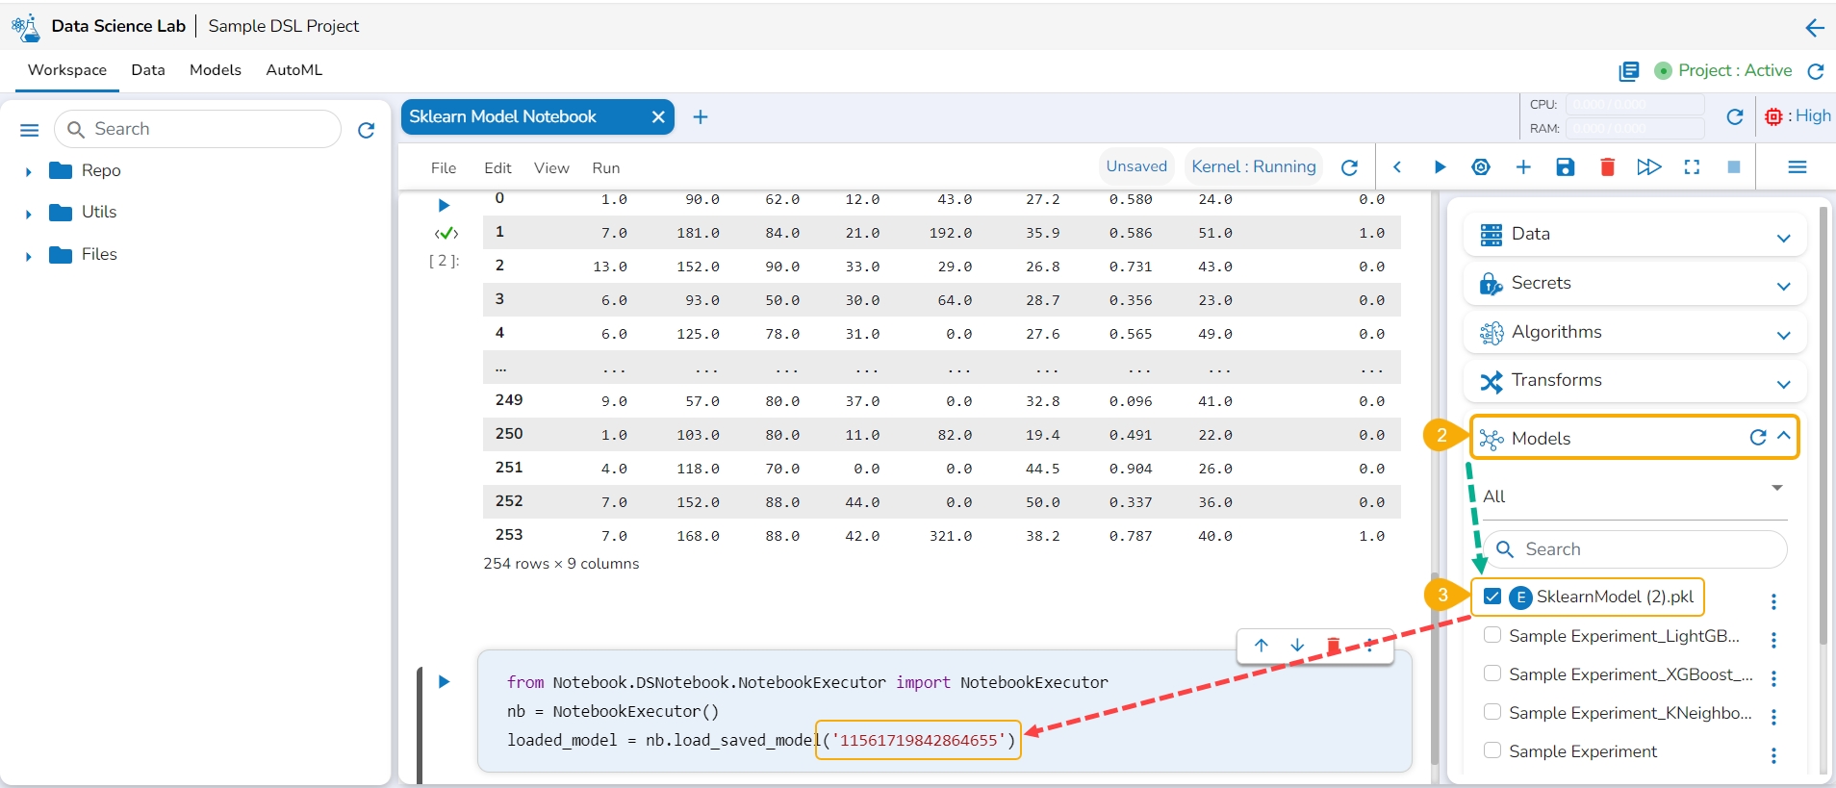Click the add cell plus icon in toolbar
Screen dimensions: 1836x788
click(1522, 167)
